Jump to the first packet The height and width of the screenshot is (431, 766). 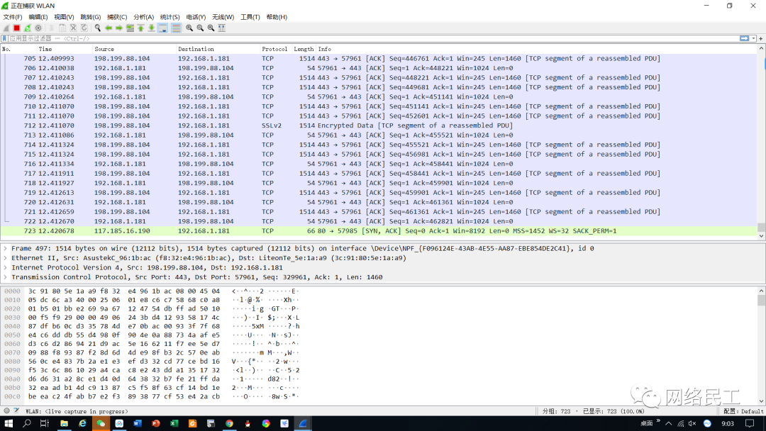pos(140,28)
